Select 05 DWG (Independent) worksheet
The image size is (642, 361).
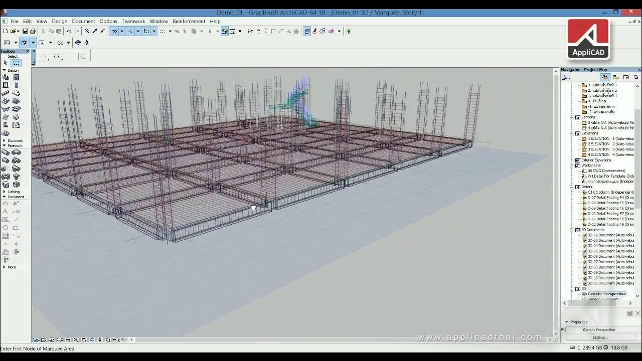[x=606, y=170]
